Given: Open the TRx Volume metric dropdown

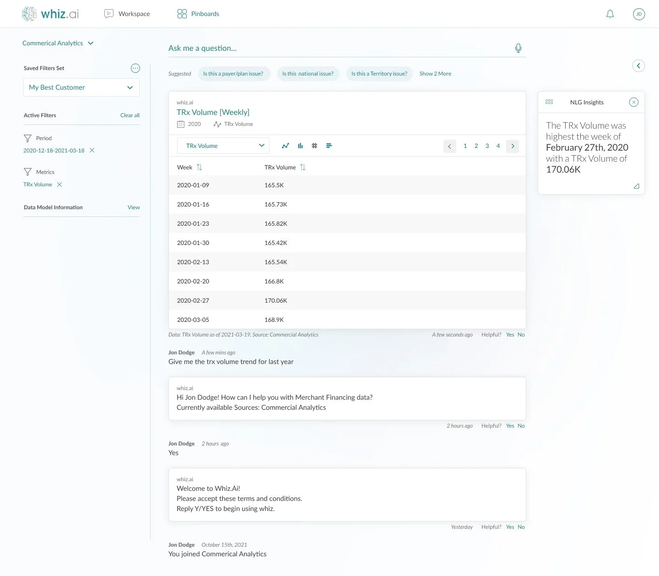Looking at the screenshot, I should (x=223, y=146).
